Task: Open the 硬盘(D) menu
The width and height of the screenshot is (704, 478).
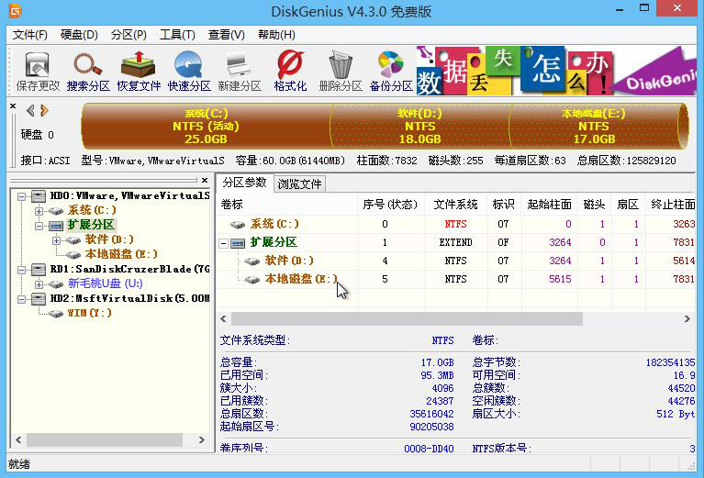Action: pos(79,35)
